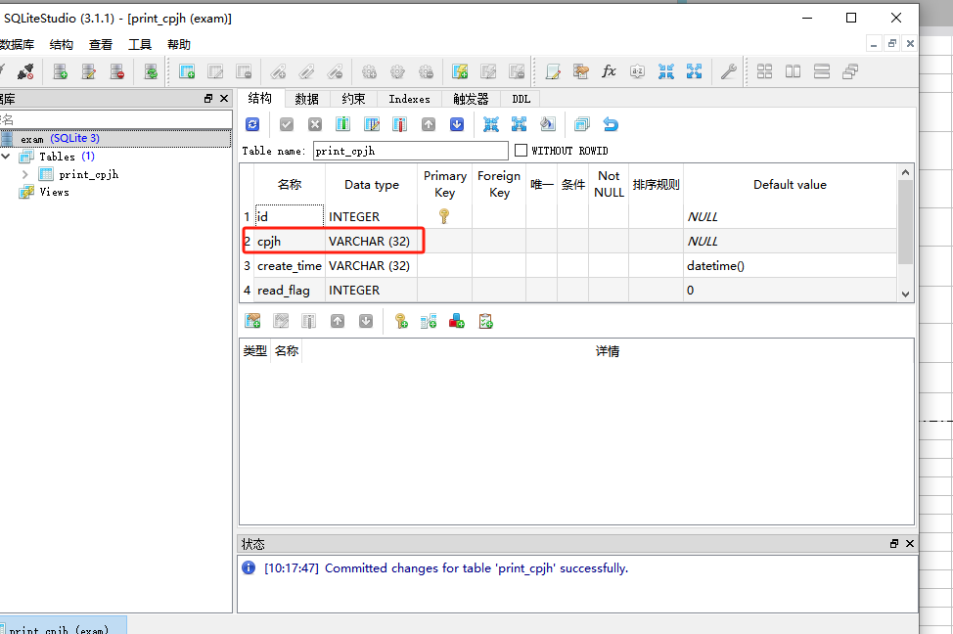This screenshot has width=953, height=634.
Task: Move selected column down with blue arrow
Action: (457, 124)
